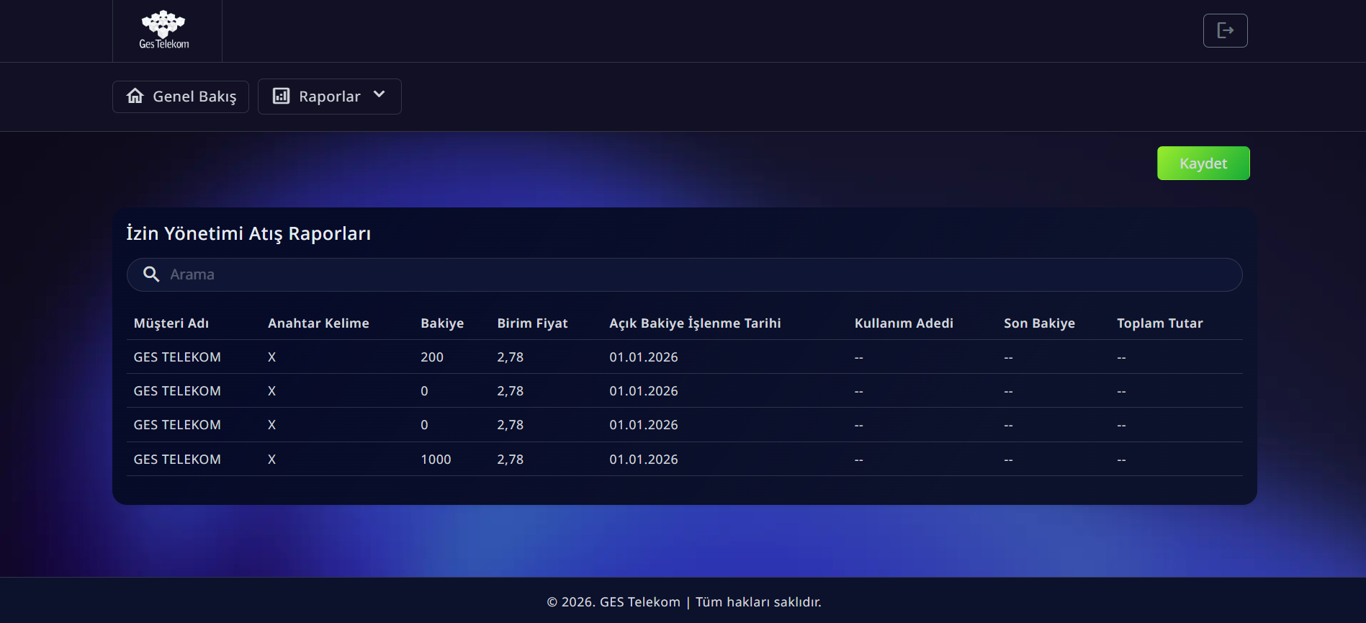
Task: Click the Son Bakiye column header
Action: pyautogui.click(x=1039, y=323)
